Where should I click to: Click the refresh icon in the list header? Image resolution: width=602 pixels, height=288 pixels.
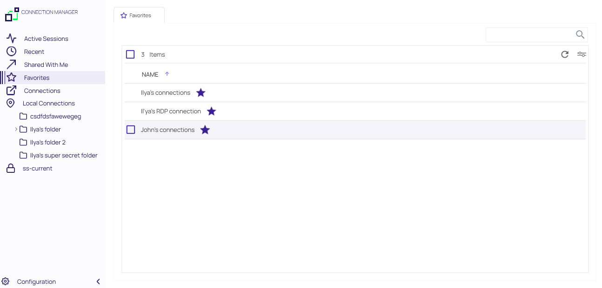click(564, 54)
